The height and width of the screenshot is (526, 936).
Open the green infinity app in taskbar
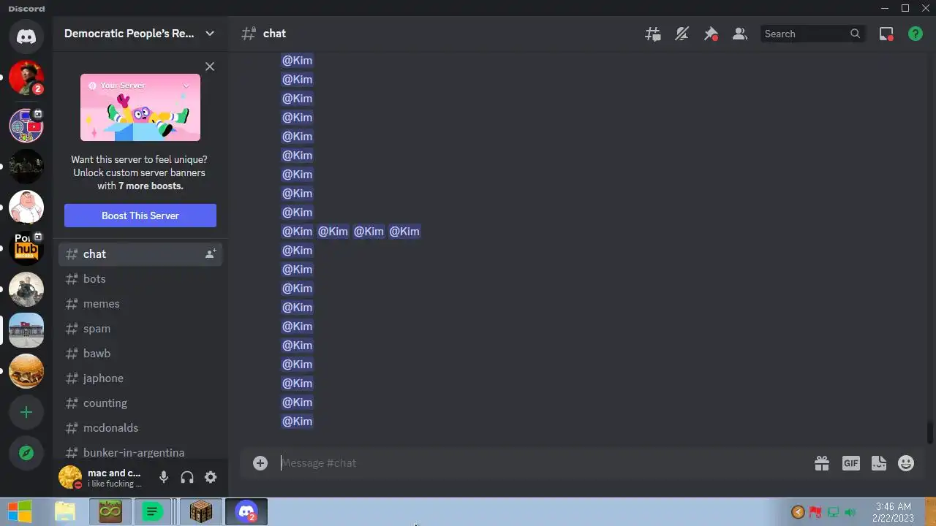[110, 511]
